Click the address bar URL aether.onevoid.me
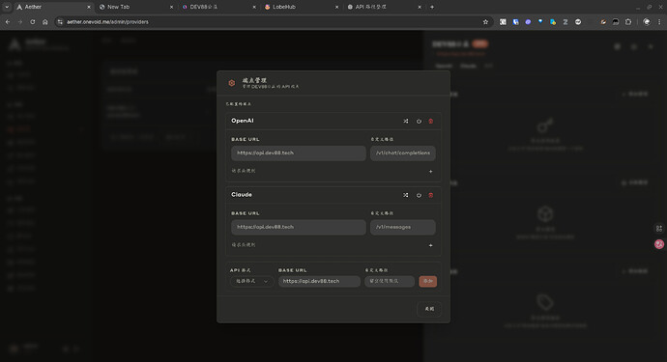Screen dimensions: 667x362 107,21
